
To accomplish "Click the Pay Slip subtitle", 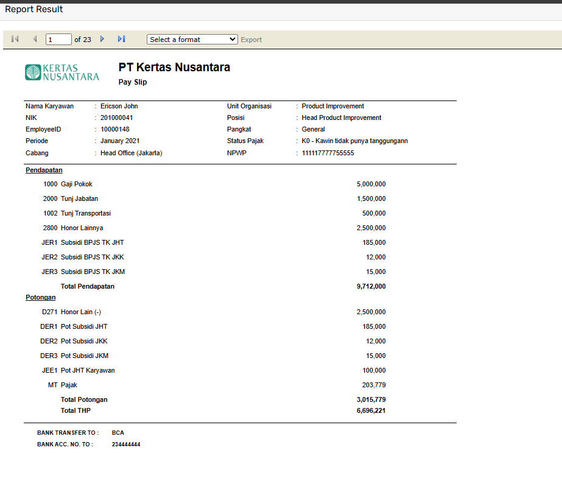I will 133,82.
